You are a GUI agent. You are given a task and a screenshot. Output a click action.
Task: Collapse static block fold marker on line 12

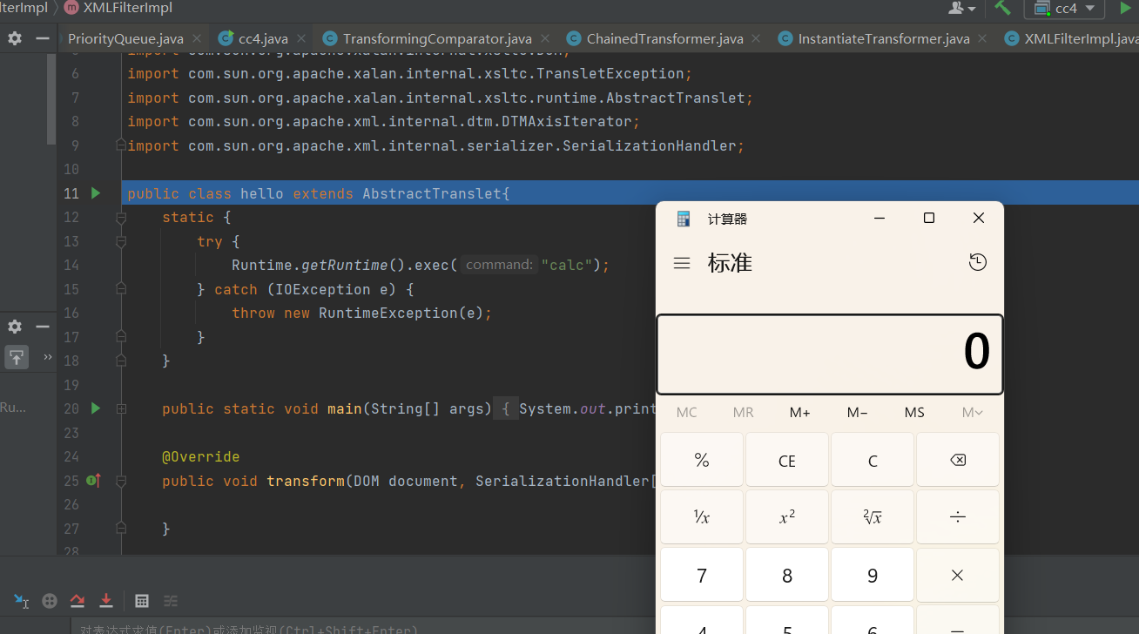[x=122, y=218]
